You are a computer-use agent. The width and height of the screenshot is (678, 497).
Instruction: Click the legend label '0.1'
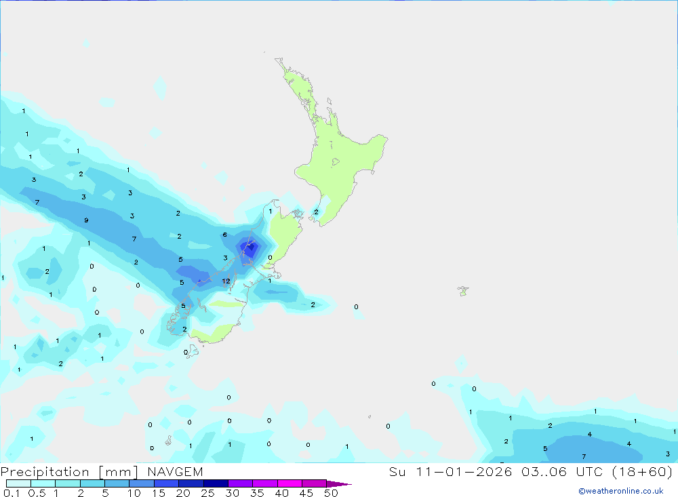click(x=12, y=493)
